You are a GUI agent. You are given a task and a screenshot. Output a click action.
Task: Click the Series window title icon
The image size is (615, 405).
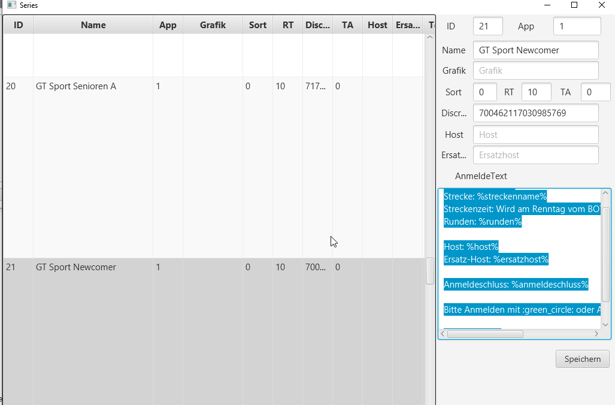click(x=11, y=5)
